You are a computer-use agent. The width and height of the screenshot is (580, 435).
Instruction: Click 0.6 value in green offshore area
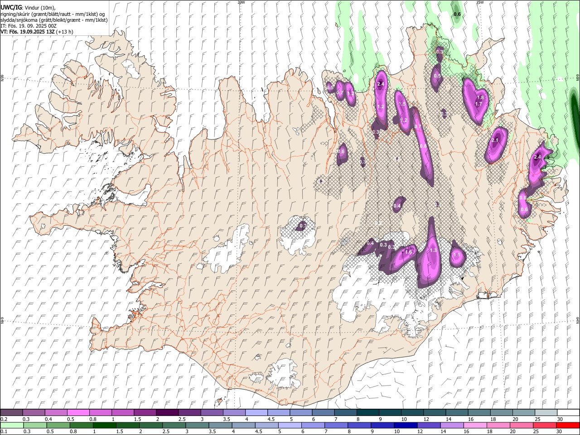(457, 14)
